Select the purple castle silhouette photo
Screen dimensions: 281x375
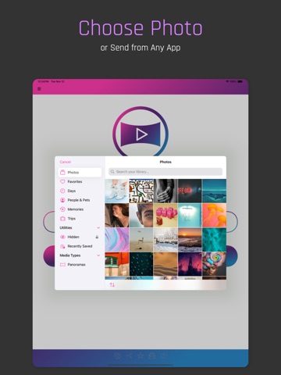[x=190, y=264]
